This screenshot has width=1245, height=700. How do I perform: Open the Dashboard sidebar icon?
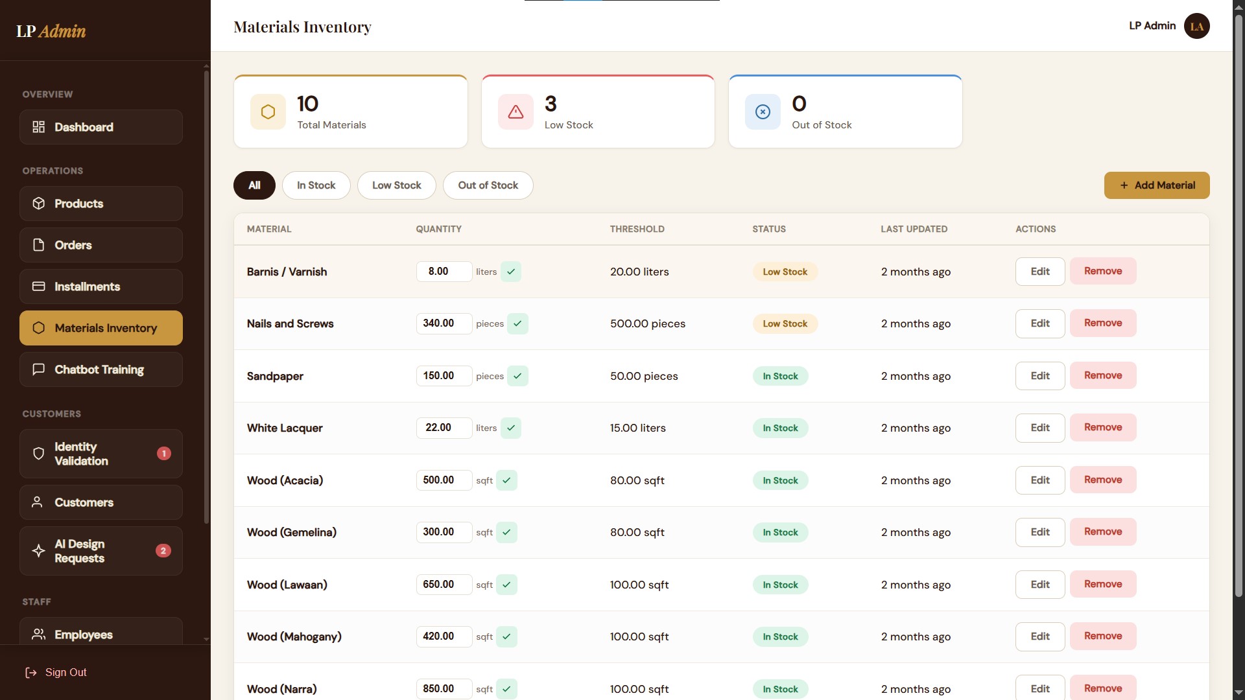click(x=39, y=127)
